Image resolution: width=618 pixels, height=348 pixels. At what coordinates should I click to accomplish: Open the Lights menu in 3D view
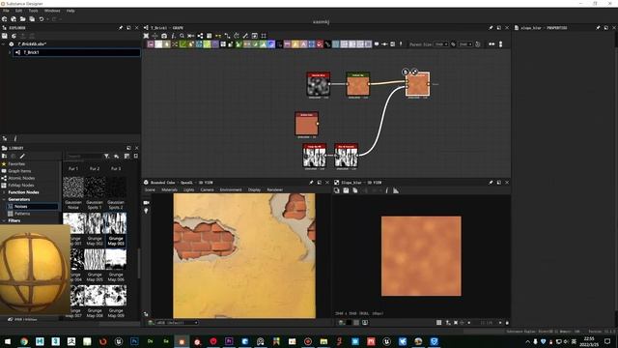(189, 189)
